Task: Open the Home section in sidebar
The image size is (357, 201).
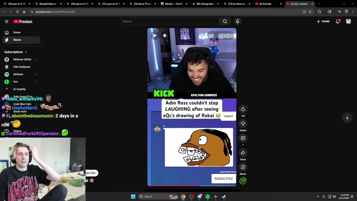Action: click(21, 32)
